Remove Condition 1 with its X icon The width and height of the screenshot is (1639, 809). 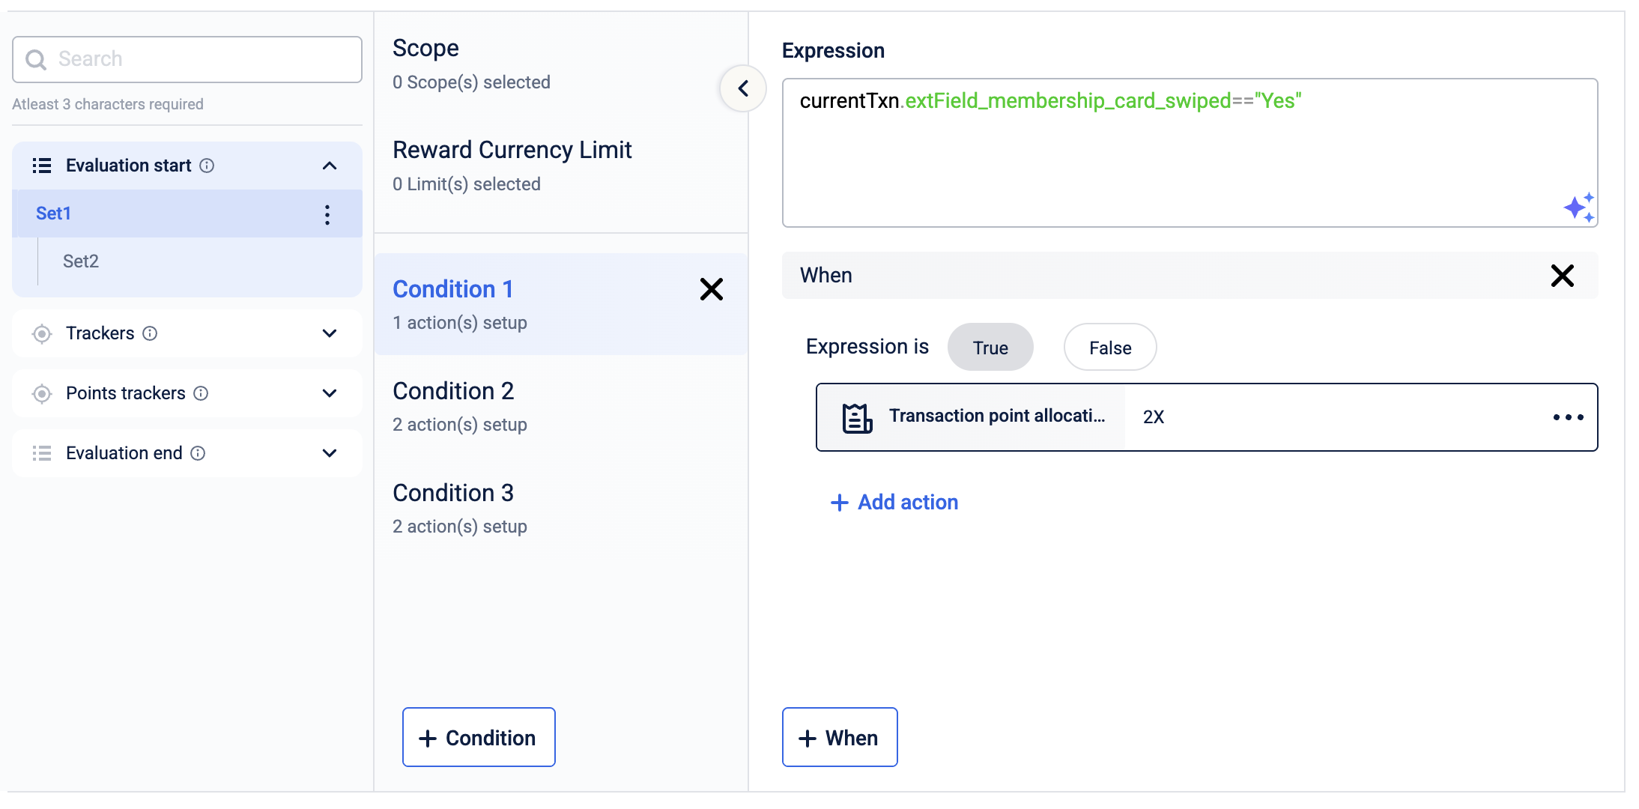[711, 289]
